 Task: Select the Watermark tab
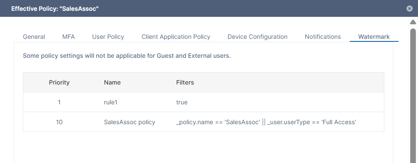pos(374,37)
